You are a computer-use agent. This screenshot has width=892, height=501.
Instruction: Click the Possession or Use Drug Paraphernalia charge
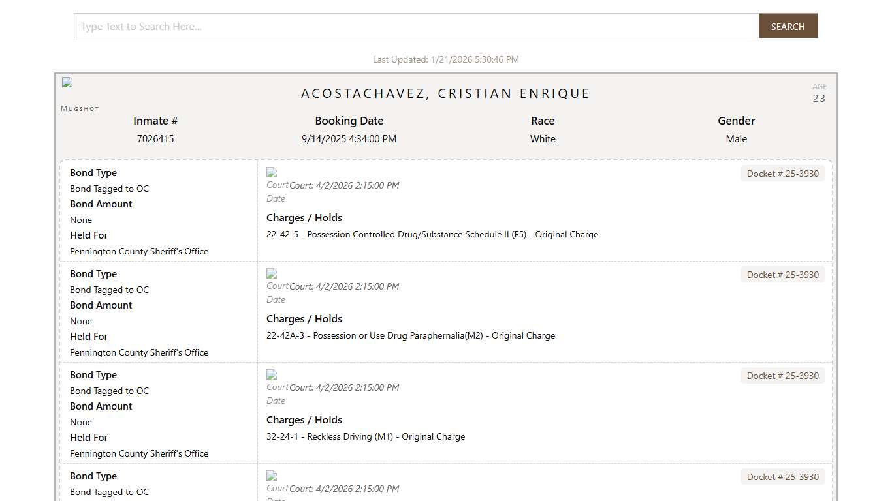point(410,336)
